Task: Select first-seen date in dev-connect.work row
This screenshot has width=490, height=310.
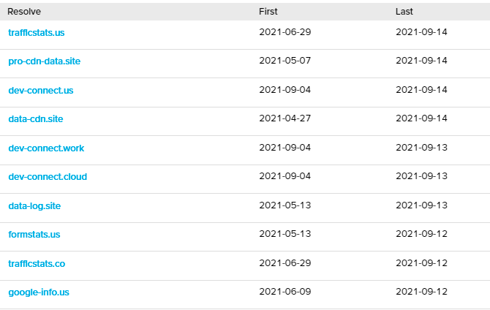Action: [x=285, y=148]
